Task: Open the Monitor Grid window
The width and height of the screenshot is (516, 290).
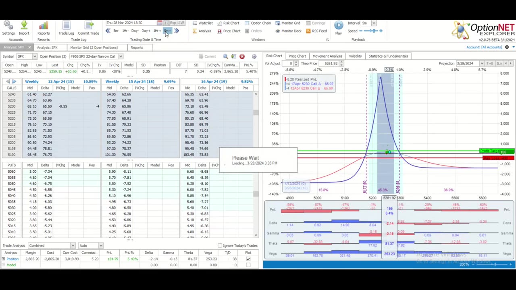Action: (287, 23)
